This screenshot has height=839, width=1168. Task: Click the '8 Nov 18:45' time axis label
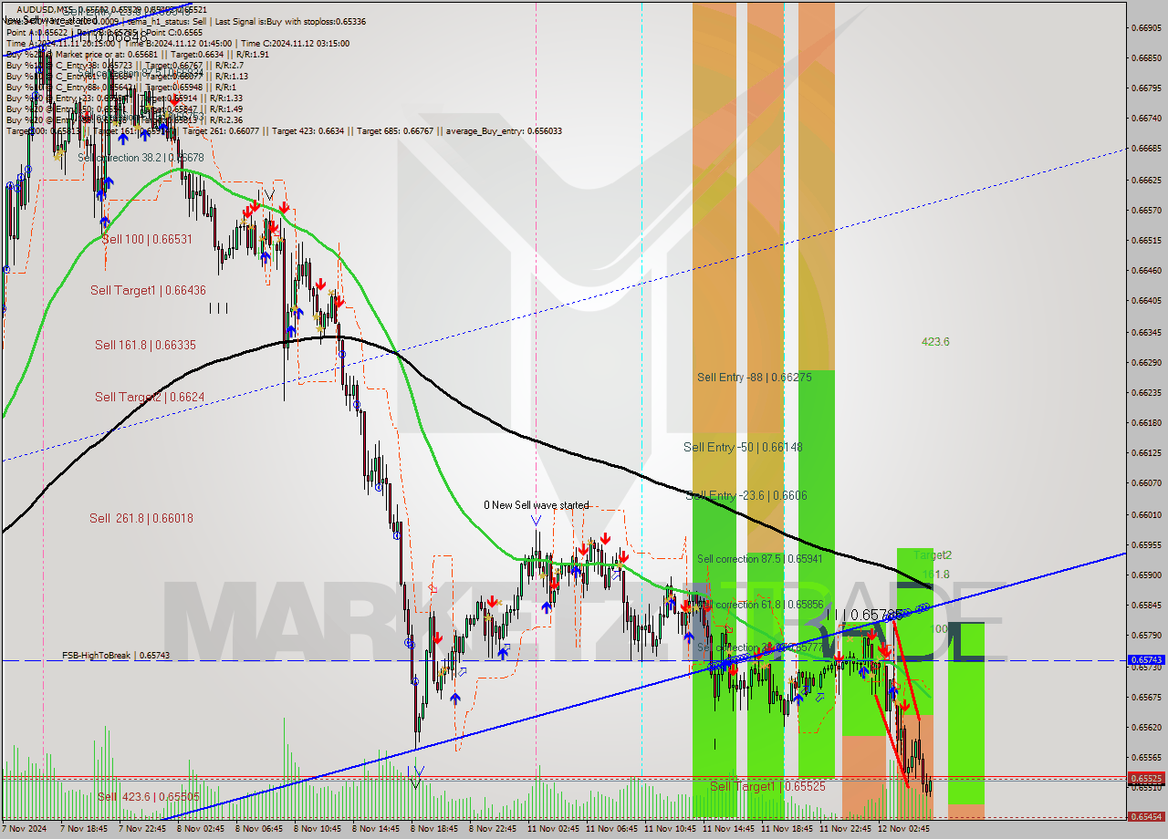[x=433, y=829]
